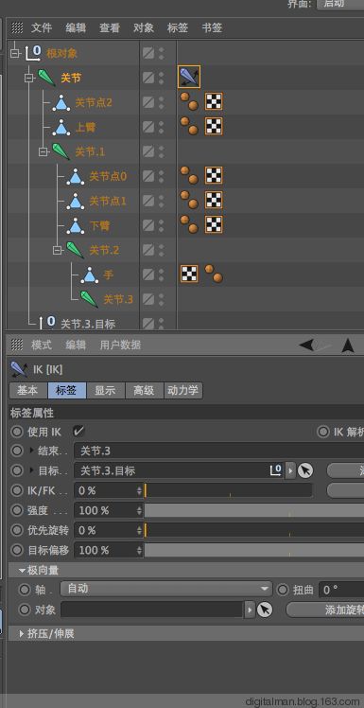Viewport: 364px width, 708px height.
Task: Click the 结束 field containing 关节.3
Action: click(218, 451)
